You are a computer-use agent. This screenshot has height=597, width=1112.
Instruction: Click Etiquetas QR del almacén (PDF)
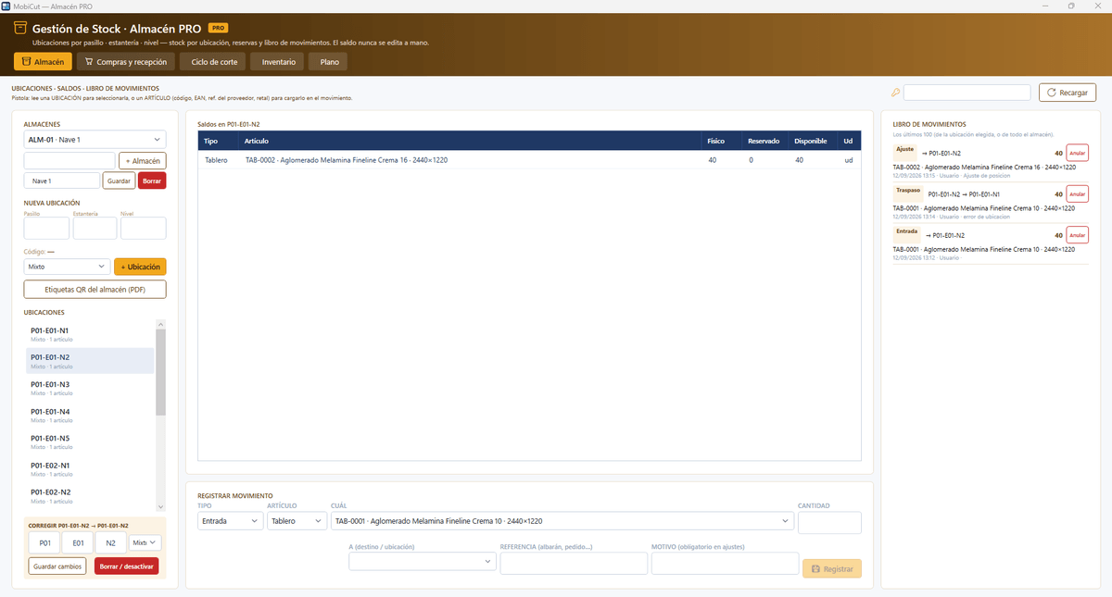[x=95, y=290]
